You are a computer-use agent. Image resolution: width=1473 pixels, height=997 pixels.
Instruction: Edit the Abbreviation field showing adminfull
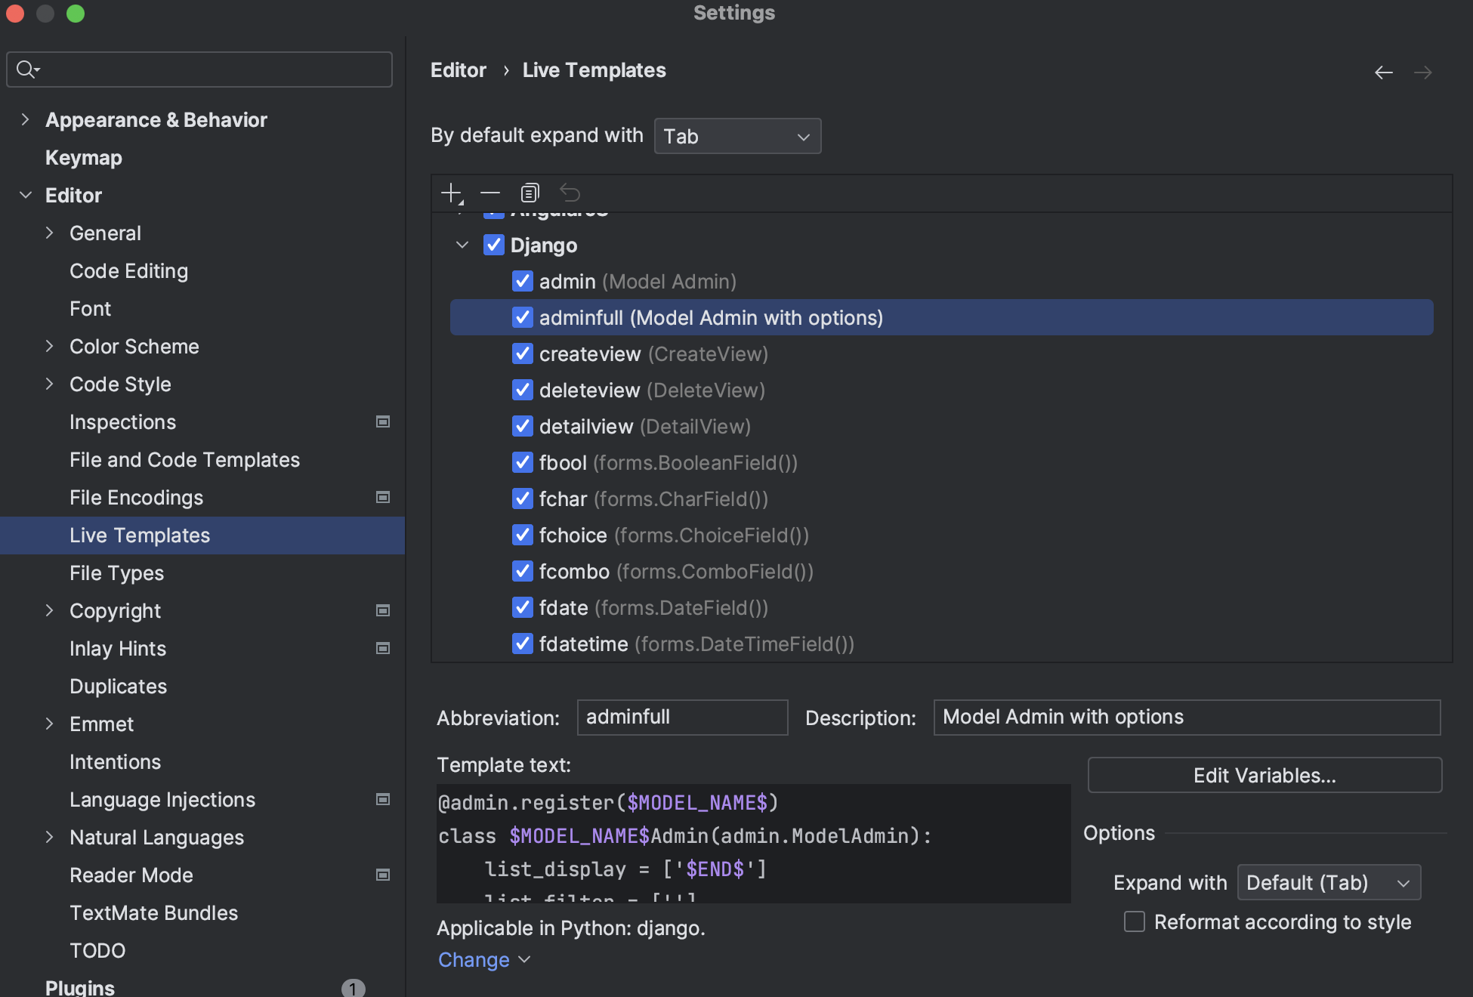(x=681, y=717)
